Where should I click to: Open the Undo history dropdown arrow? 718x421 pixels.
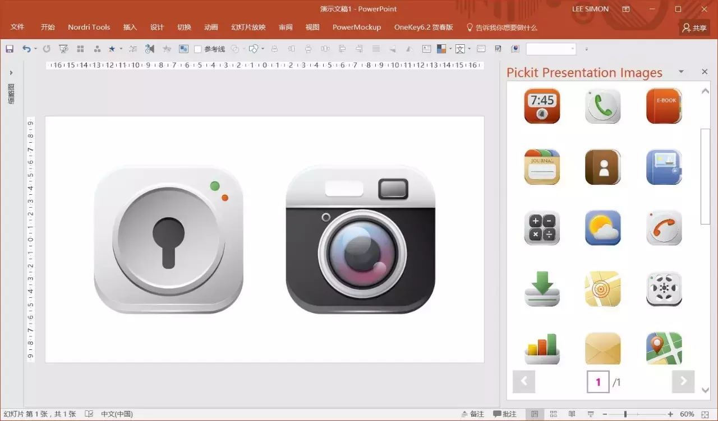(35, 49)
